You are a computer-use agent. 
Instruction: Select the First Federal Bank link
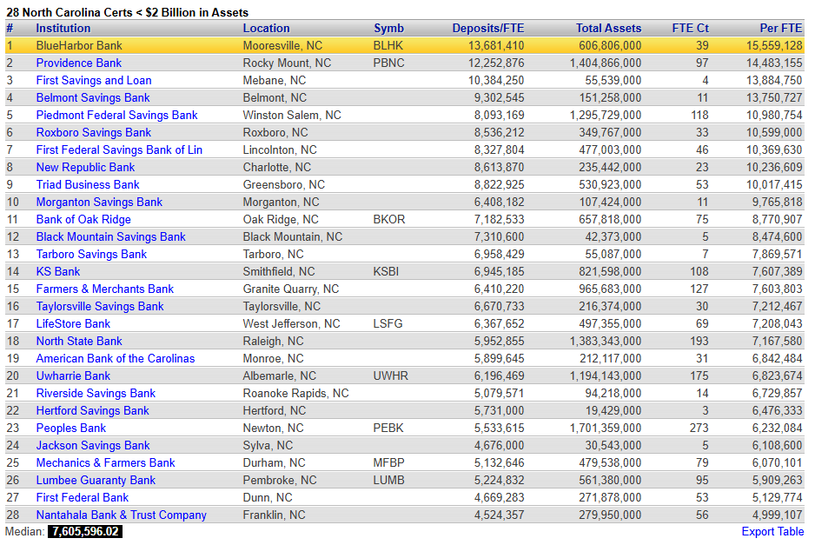[83, 498]
